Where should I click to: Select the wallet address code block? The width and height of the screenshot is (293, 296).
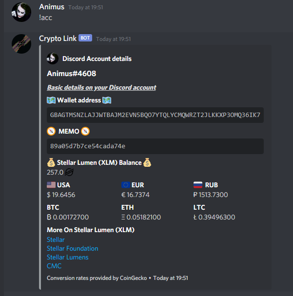pyautogui.click(x=155, y=115)
